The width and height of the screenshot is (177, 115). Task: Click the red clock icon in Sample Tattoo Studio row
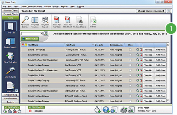coord(141,49)
